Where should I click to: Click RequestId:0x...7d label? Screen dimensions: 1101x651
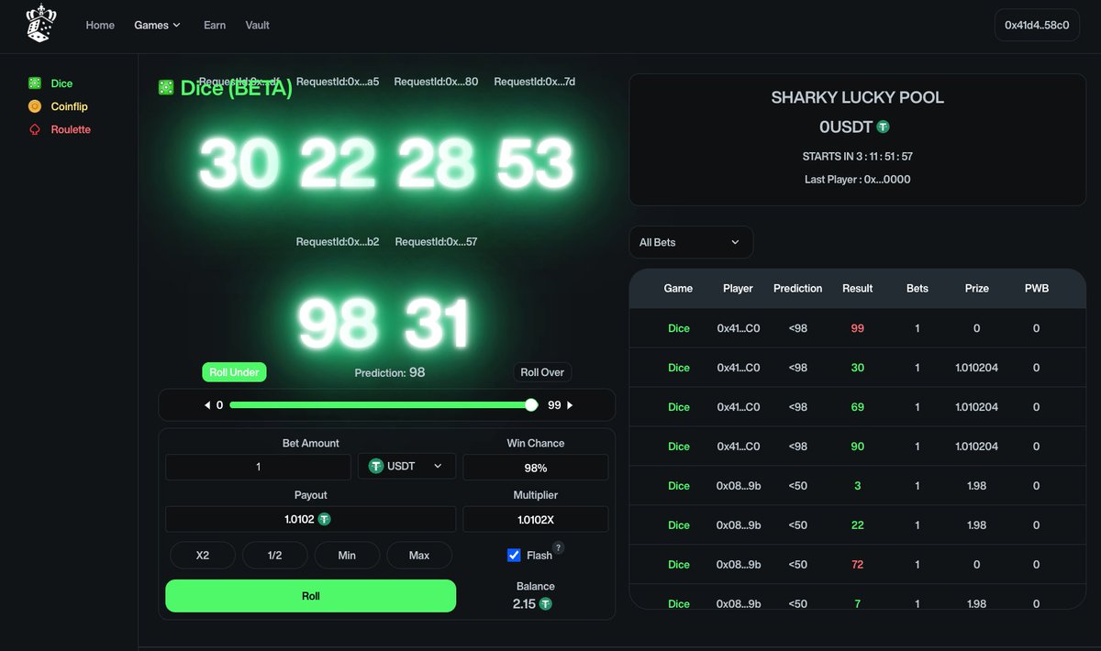534,82
